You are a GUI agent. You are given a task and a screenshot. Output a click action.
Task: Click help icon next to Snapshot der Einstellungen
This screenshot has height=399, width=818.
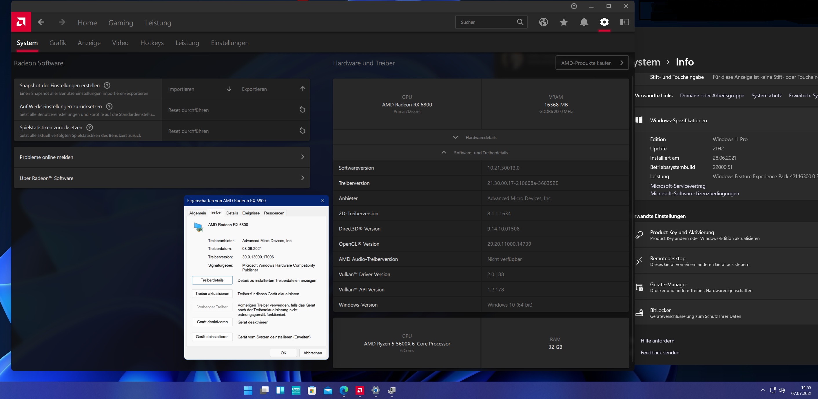point(107,85)
